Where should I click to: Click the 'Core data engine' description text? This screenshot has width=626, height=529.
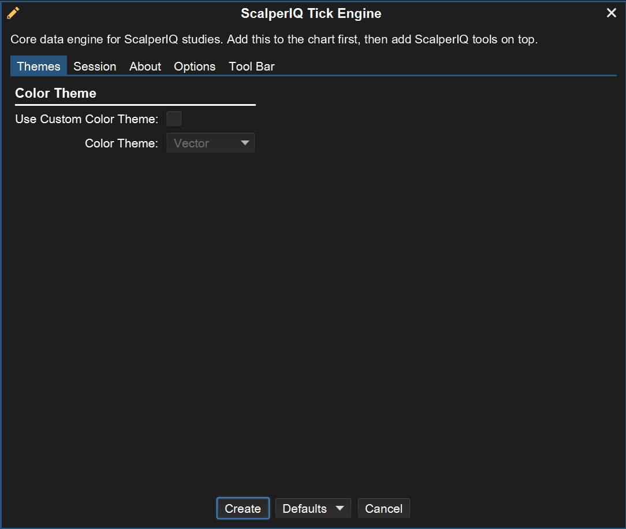(274, 39)
